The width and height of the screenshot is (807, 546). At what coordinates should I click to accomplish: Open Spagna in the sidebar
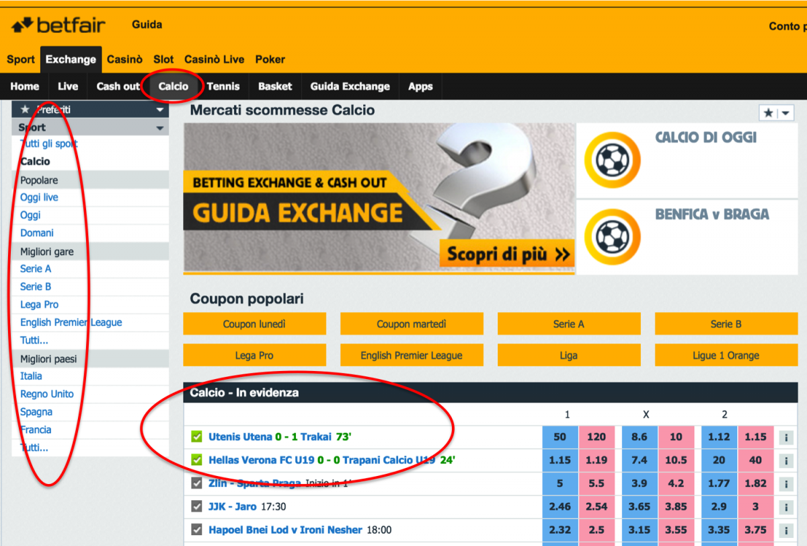36,412
